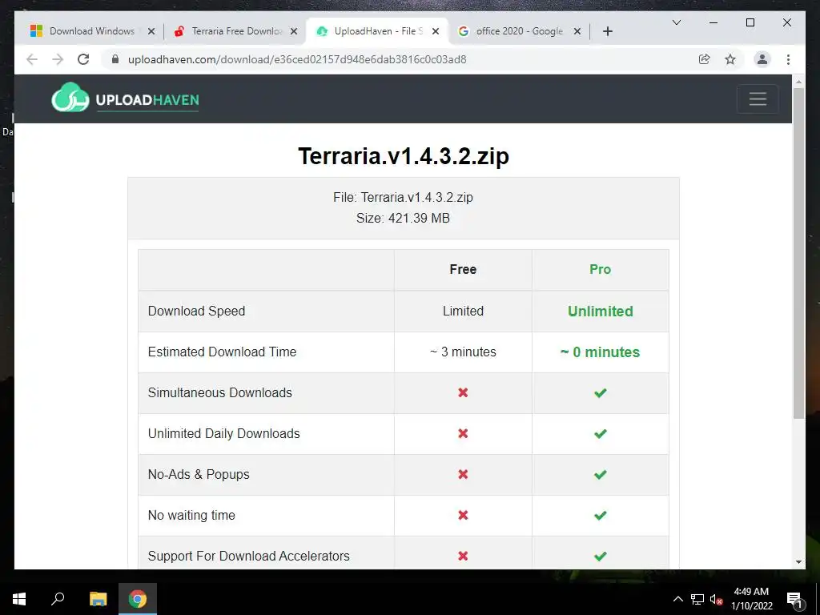Click the Download Speed row label
Viewport: 820px width, 615px height.
click(197, 312)
